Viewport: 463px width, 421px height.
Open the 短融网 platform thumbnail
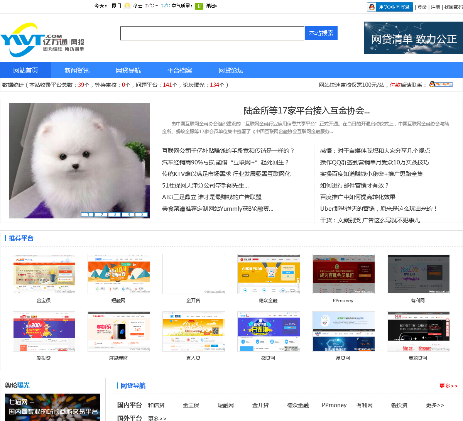(x=119, y=274)
